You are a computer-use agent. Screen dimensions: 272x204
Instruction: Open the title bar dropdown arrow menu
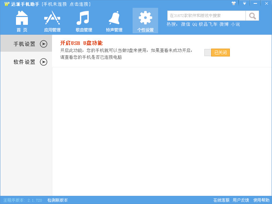tap(244, 3)
